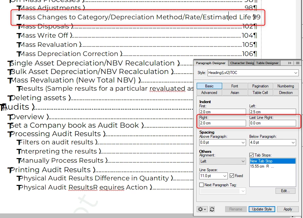The height and width of the screenshot is (218, 303).
Task: Click the Rename button
Action: pyautogui.click(x=236, y=209)
